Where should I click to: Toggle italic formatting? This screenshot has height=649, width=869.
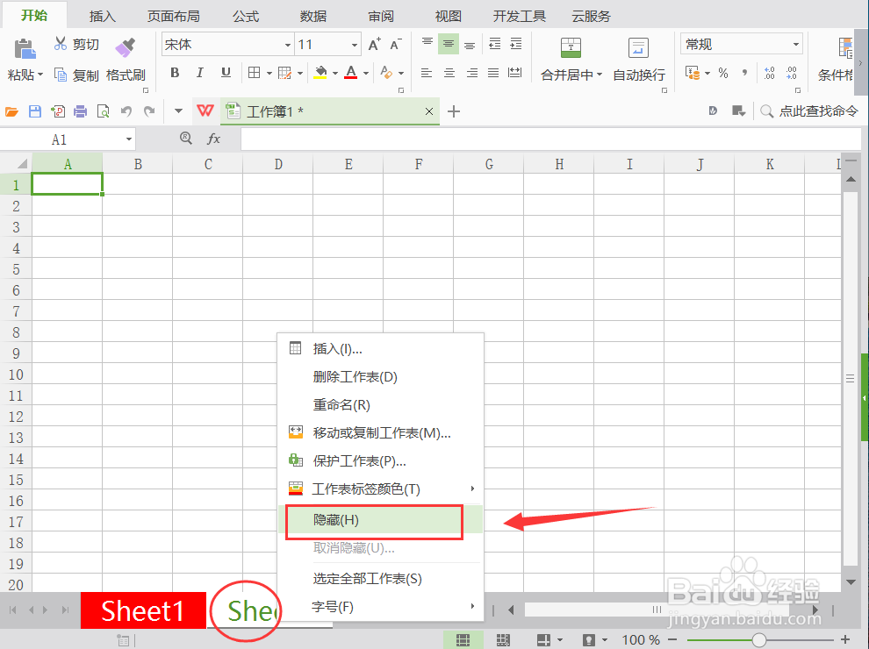pos(200,73)
